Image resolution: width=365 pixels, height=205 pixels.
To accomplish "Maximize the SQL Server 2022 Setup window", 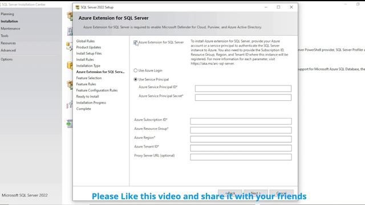I will [x=278, y=7].
